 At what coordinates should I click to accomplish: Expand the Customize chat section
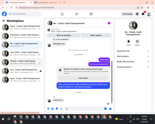click(133, 51)
